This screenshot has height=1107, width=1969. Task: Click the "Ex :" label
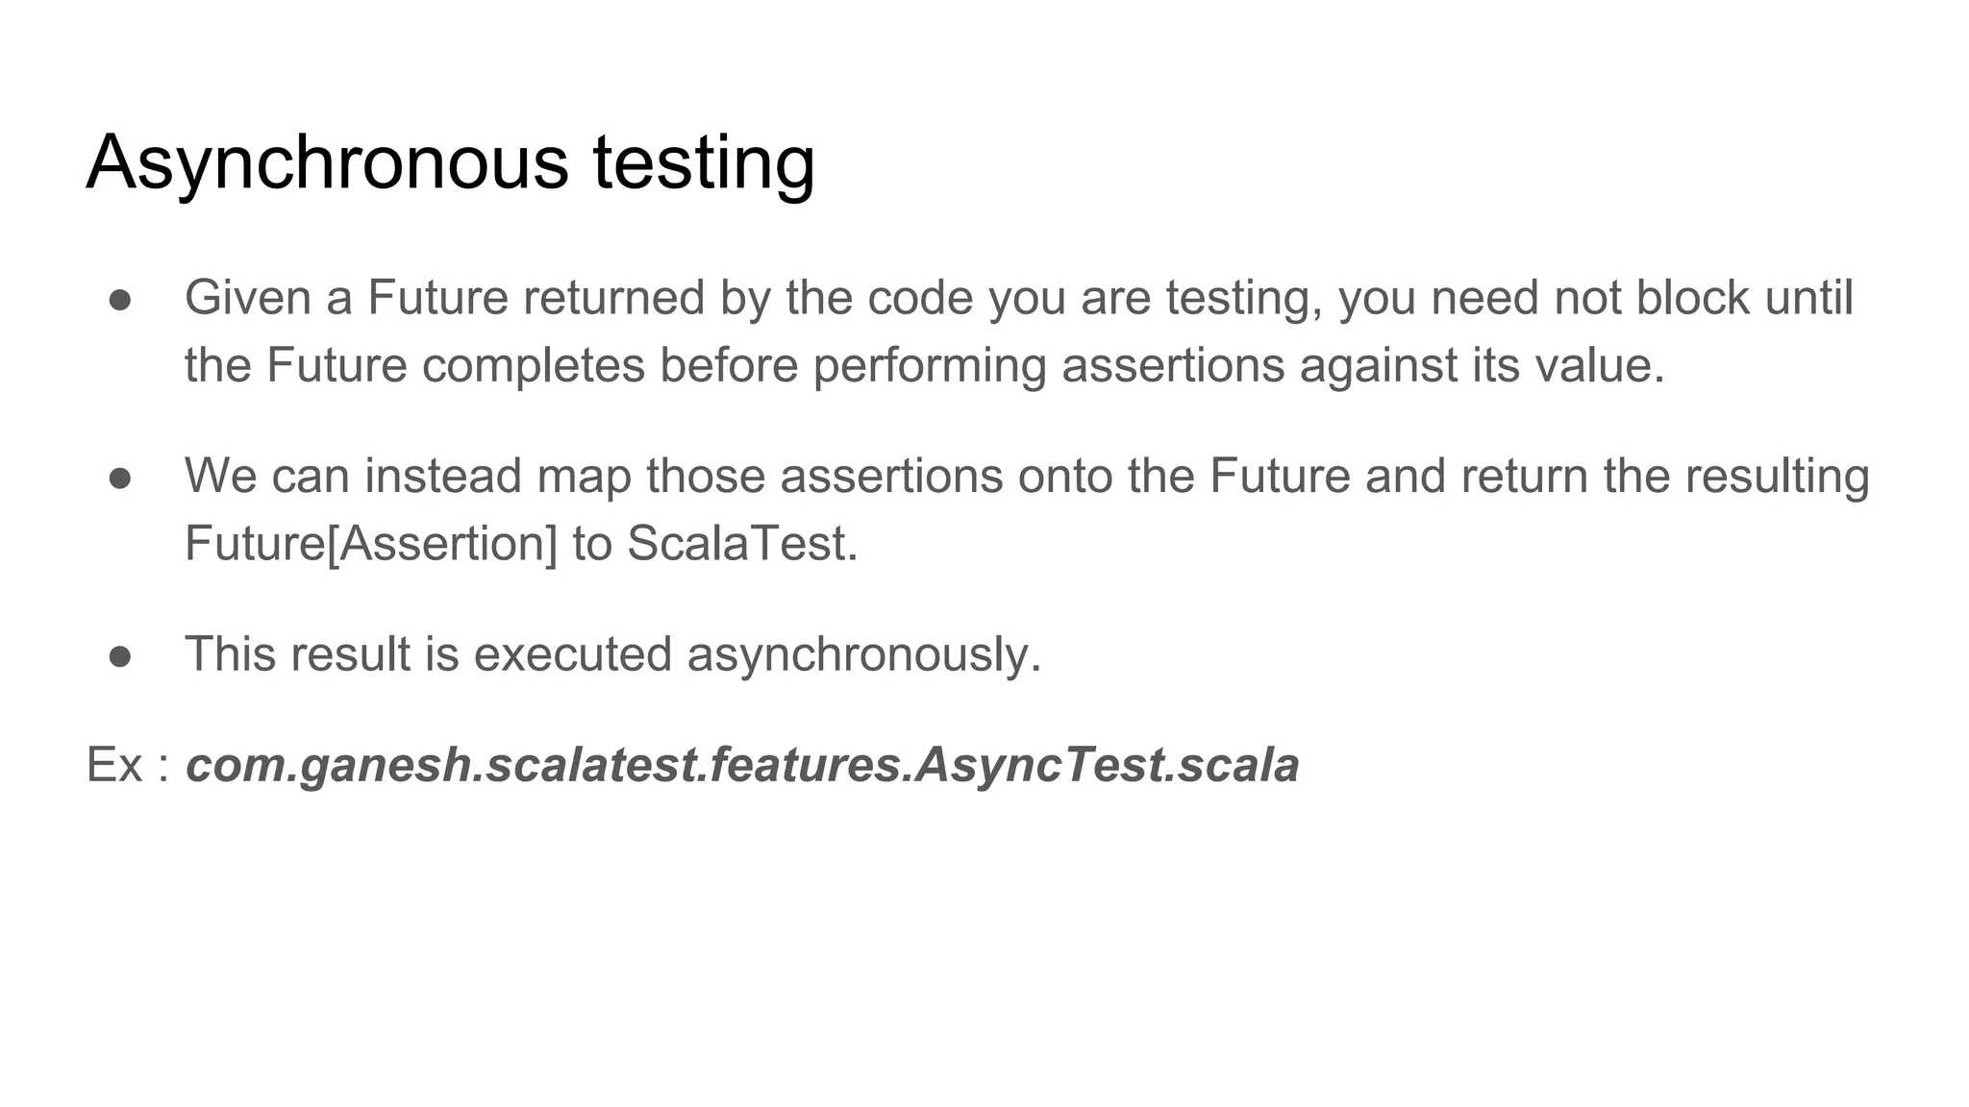(x=128, y=766)
